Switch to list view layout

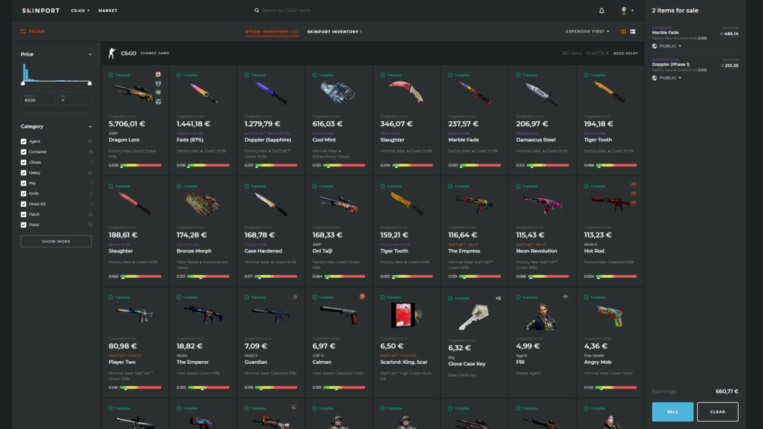633,31
